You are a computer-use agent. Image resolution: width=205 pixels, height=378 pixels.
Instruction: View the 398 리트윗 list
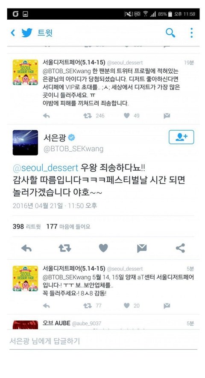pos(26,226)
